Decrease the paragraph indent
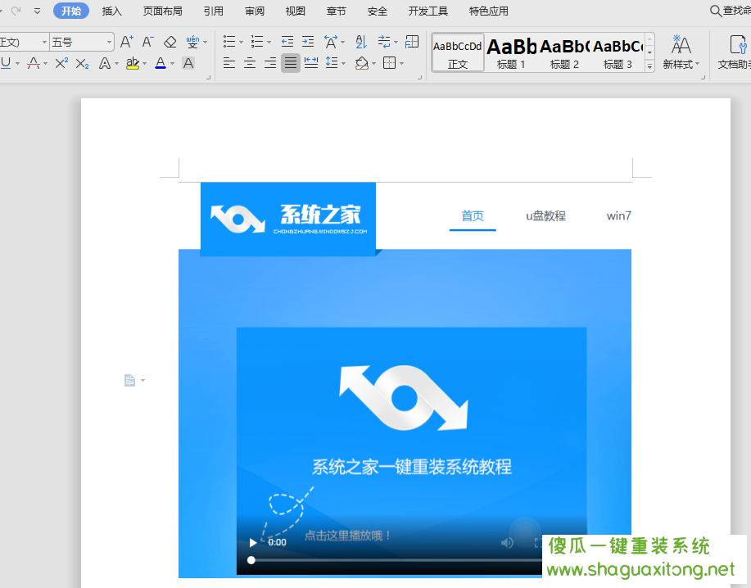 click(x=287, y=42)
